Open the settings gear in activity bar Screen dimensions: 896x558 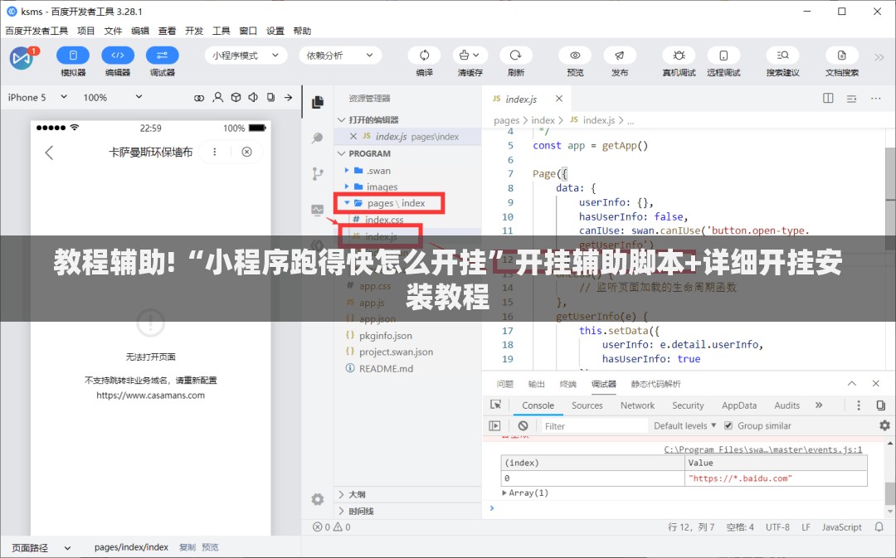(x=318, y=499)
